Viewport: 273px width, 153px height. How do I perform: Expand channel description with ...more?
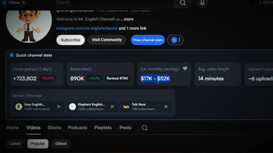(x=127, y=19)
